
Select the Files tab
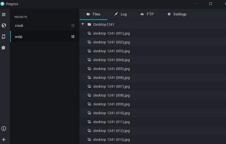click(93, 14)
